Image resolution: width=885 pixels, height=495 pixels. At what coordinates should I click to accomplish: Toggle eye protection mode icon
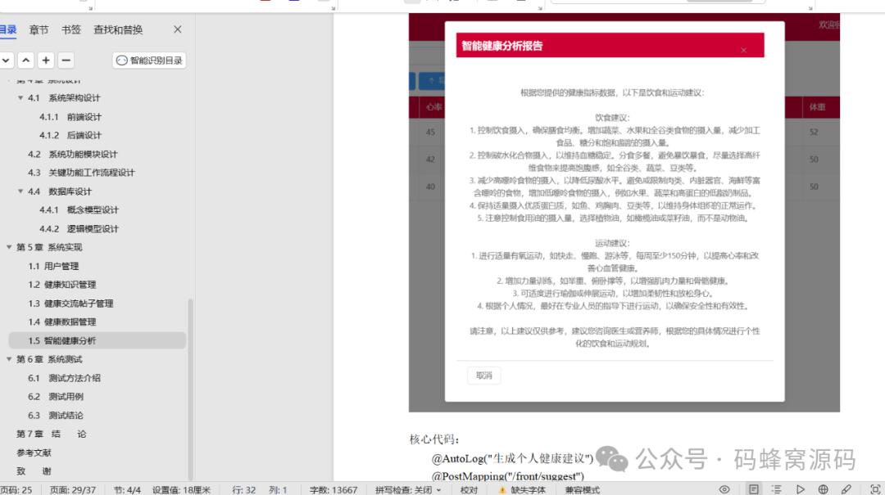coord(724,489)
